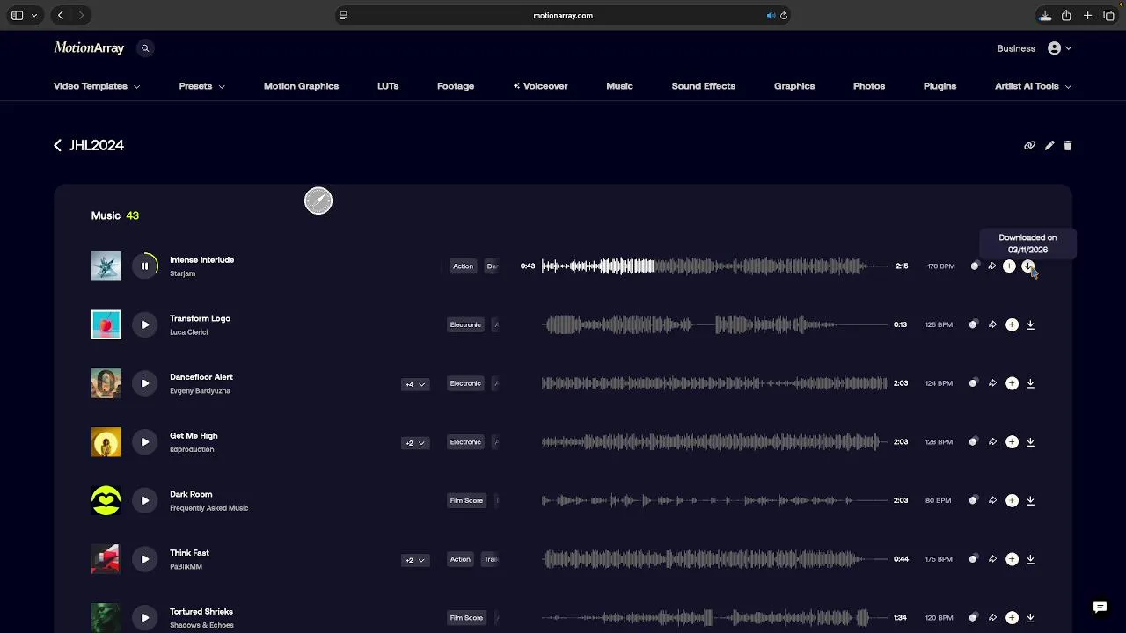Add Tortured Shrieks to a collection

[1012, 618]
